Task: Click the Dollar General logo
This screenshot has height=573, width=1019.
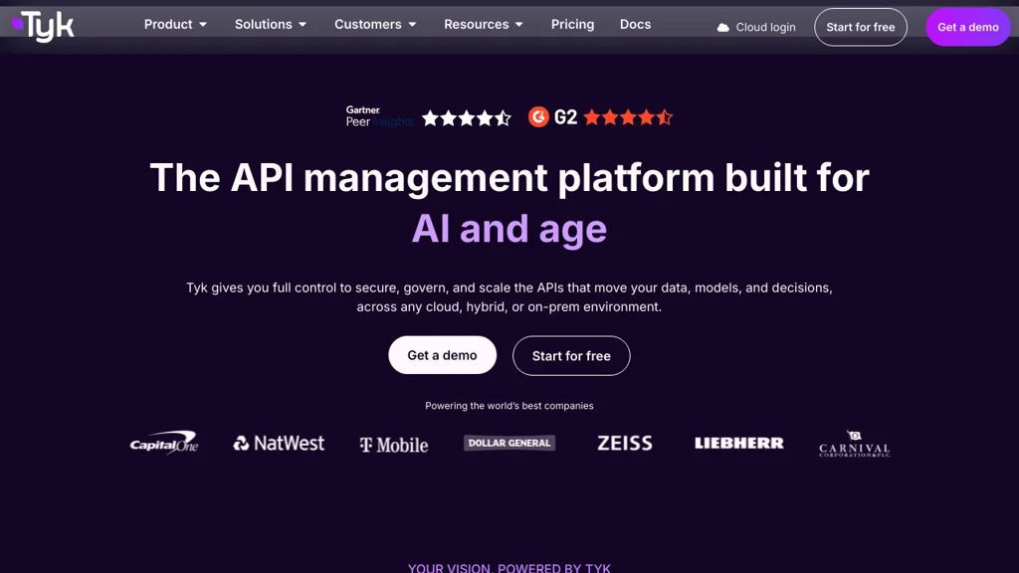Action: [509, 443]
